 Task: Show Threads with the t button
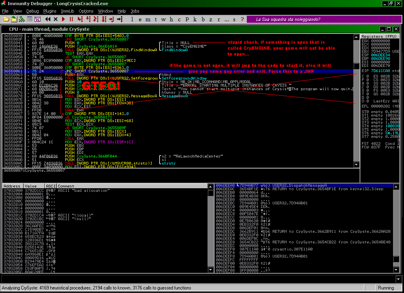[x=156, y=19]
